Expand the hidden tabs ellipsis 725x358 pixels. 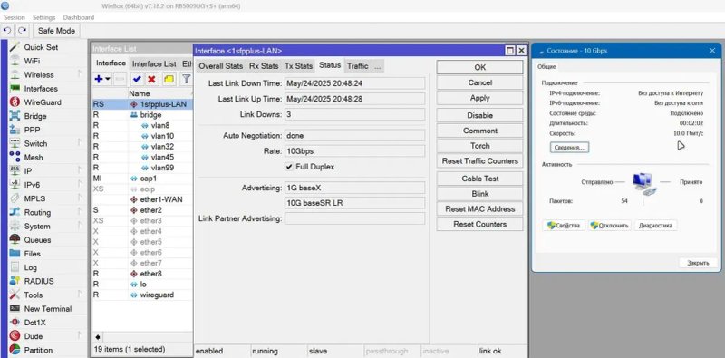tap(378, 66)
